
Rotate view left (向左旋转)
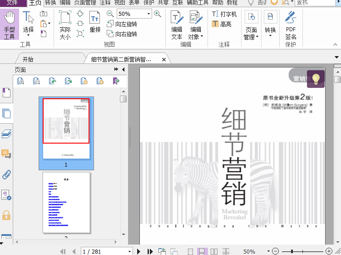tap(122, 24)
